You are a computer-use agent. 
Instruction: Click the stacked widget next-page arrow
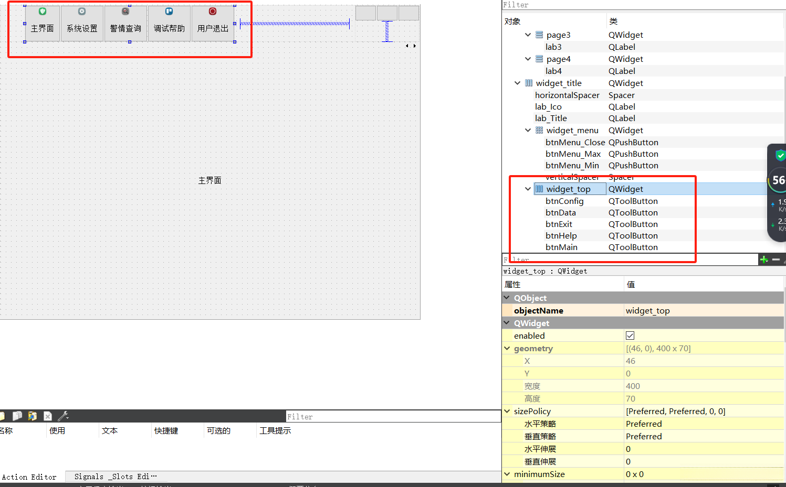click(415, 46)
